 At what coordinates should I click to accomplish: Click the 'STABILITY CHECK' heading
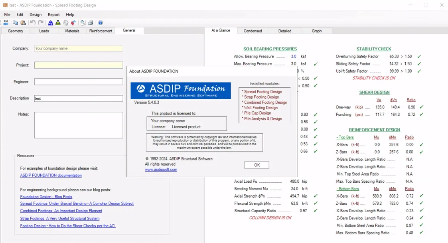[374, 49]
